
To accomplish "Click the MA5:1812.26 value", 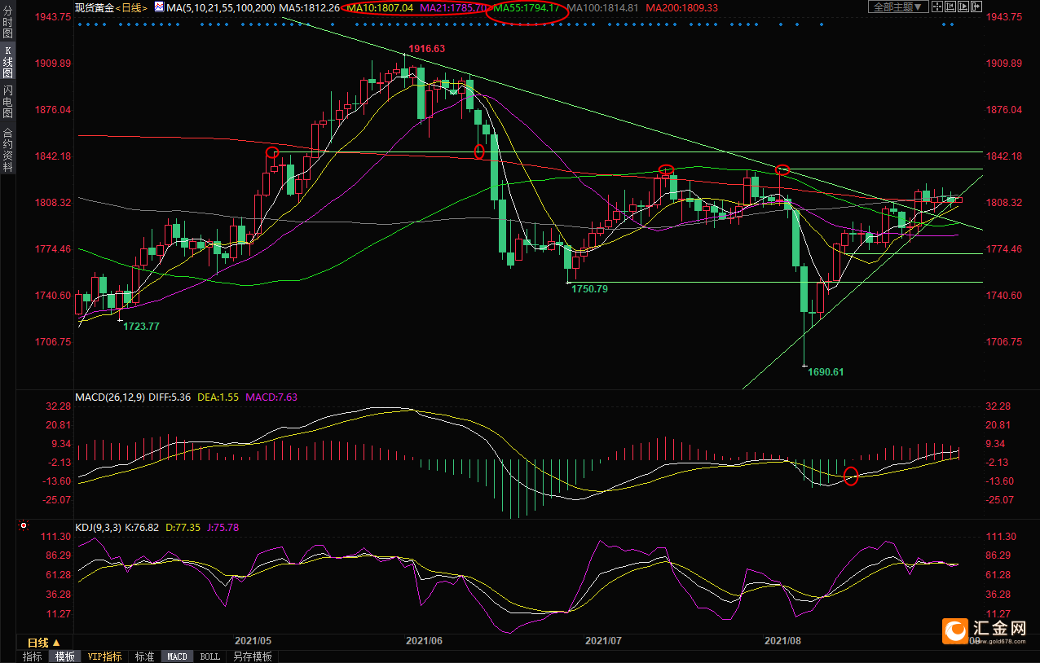I will click(x=309, y=7).
